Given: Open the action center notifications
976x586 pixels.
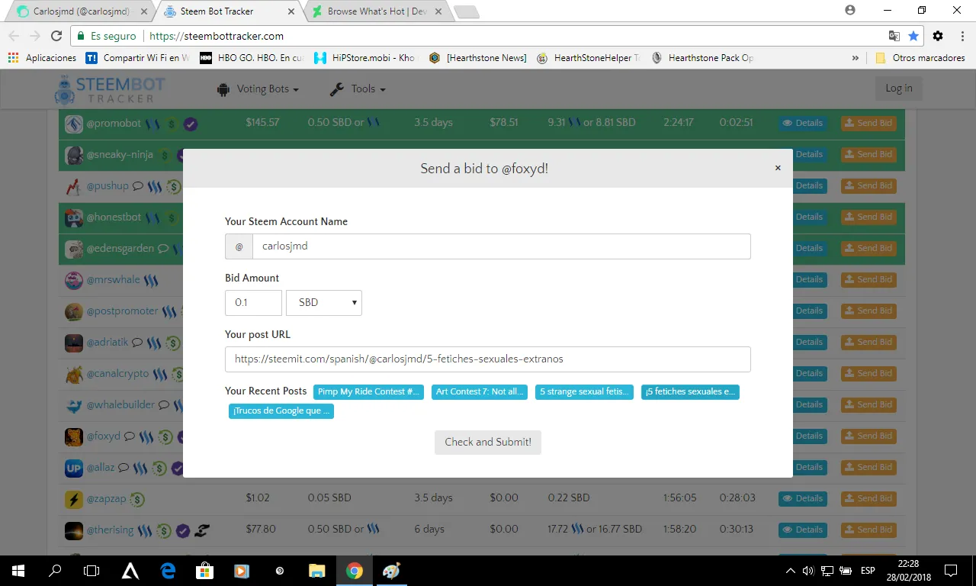Looking at the screenshot, I should tap(951, 571).
